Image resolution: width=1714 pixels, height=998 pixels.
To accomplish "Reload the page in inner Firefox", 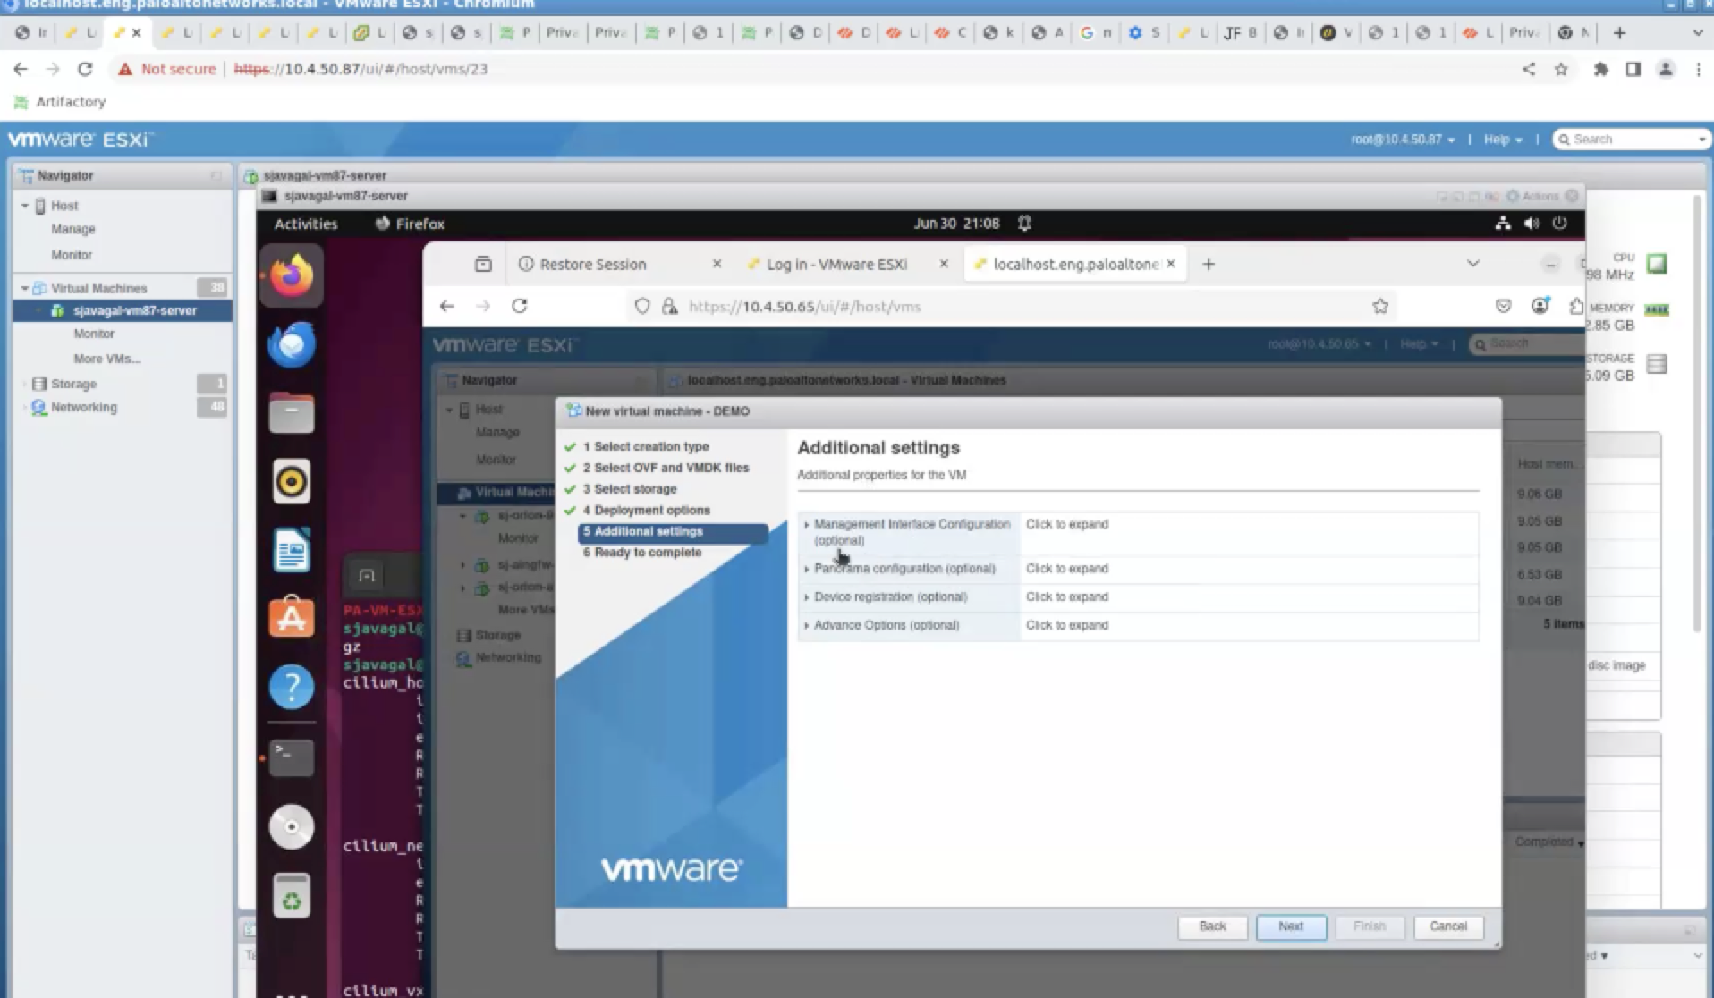I will tap(519, 306).
